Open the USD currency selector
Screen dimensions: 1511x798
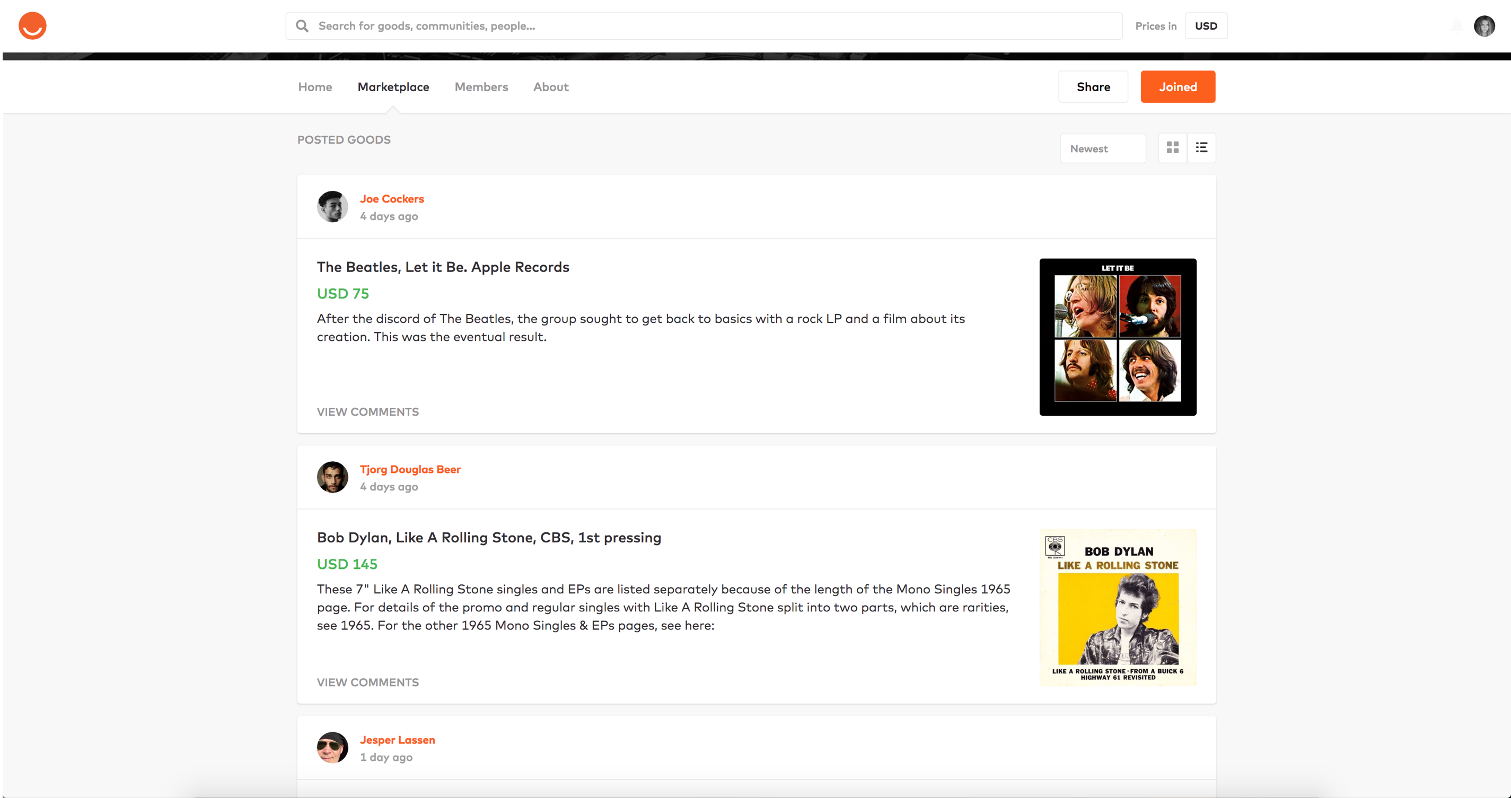pos(1206,26)
